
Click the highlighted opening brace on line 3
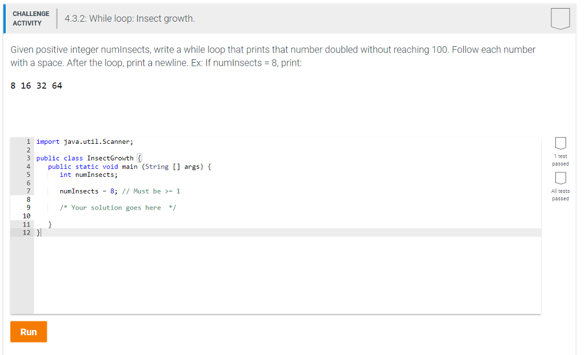139,158
